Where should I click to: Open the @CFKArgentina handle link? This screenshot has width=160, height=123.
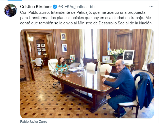(x=72, y=7)
